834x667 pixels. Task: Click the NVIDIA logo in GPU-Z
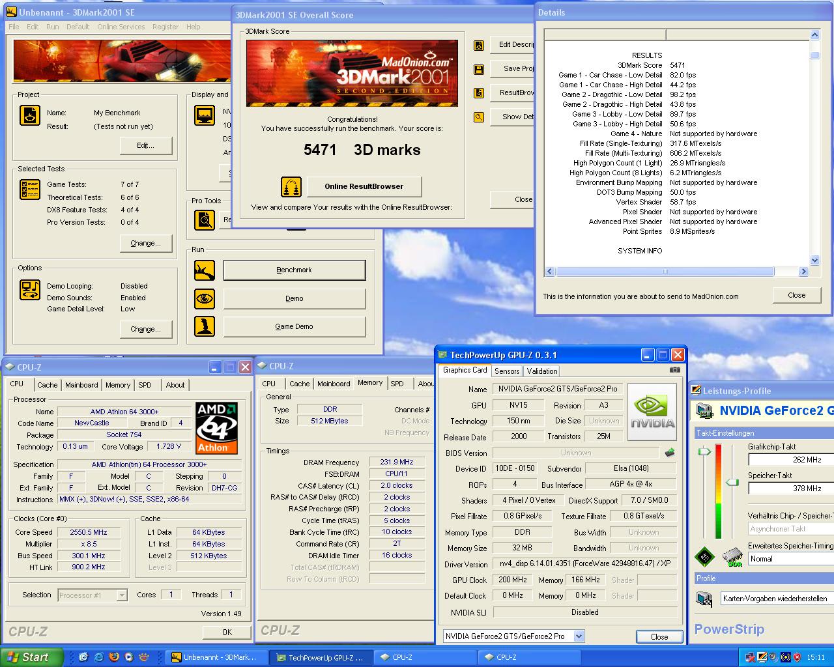[x=652, y=413]
